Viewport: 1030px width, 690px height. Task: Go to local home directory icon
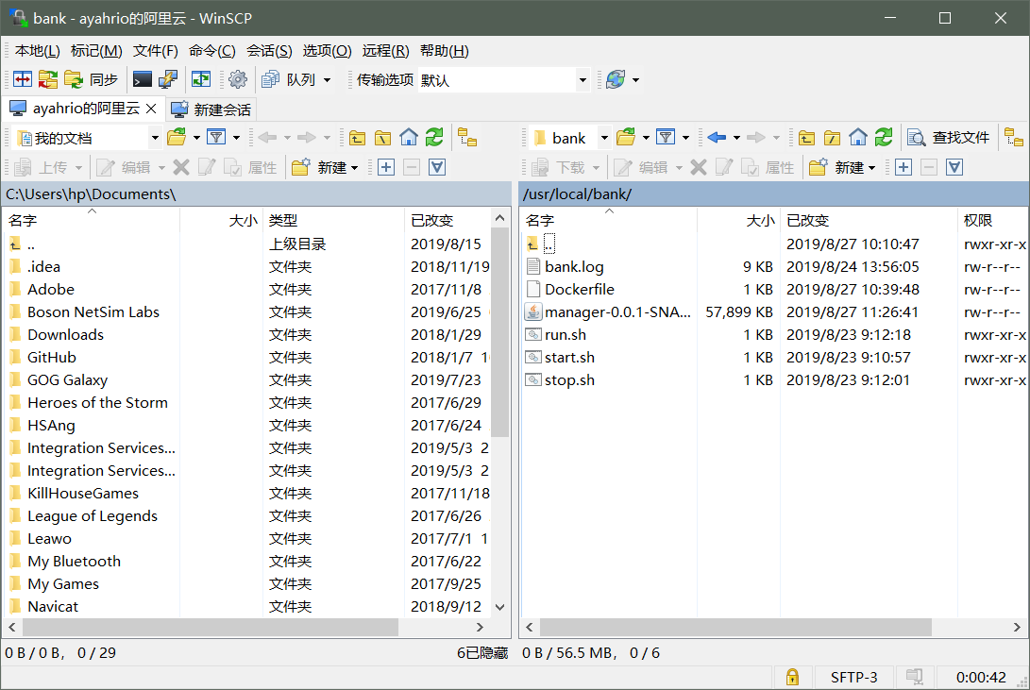409,138
